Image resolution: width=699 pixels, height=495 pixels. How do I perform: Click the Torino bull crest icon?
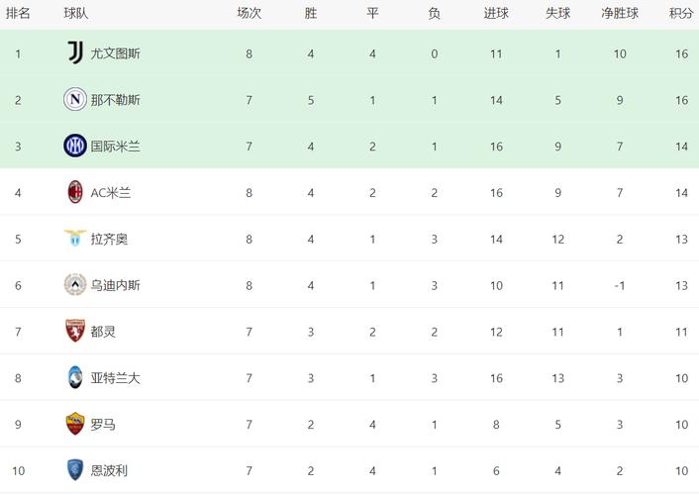(x=75, y=331)
